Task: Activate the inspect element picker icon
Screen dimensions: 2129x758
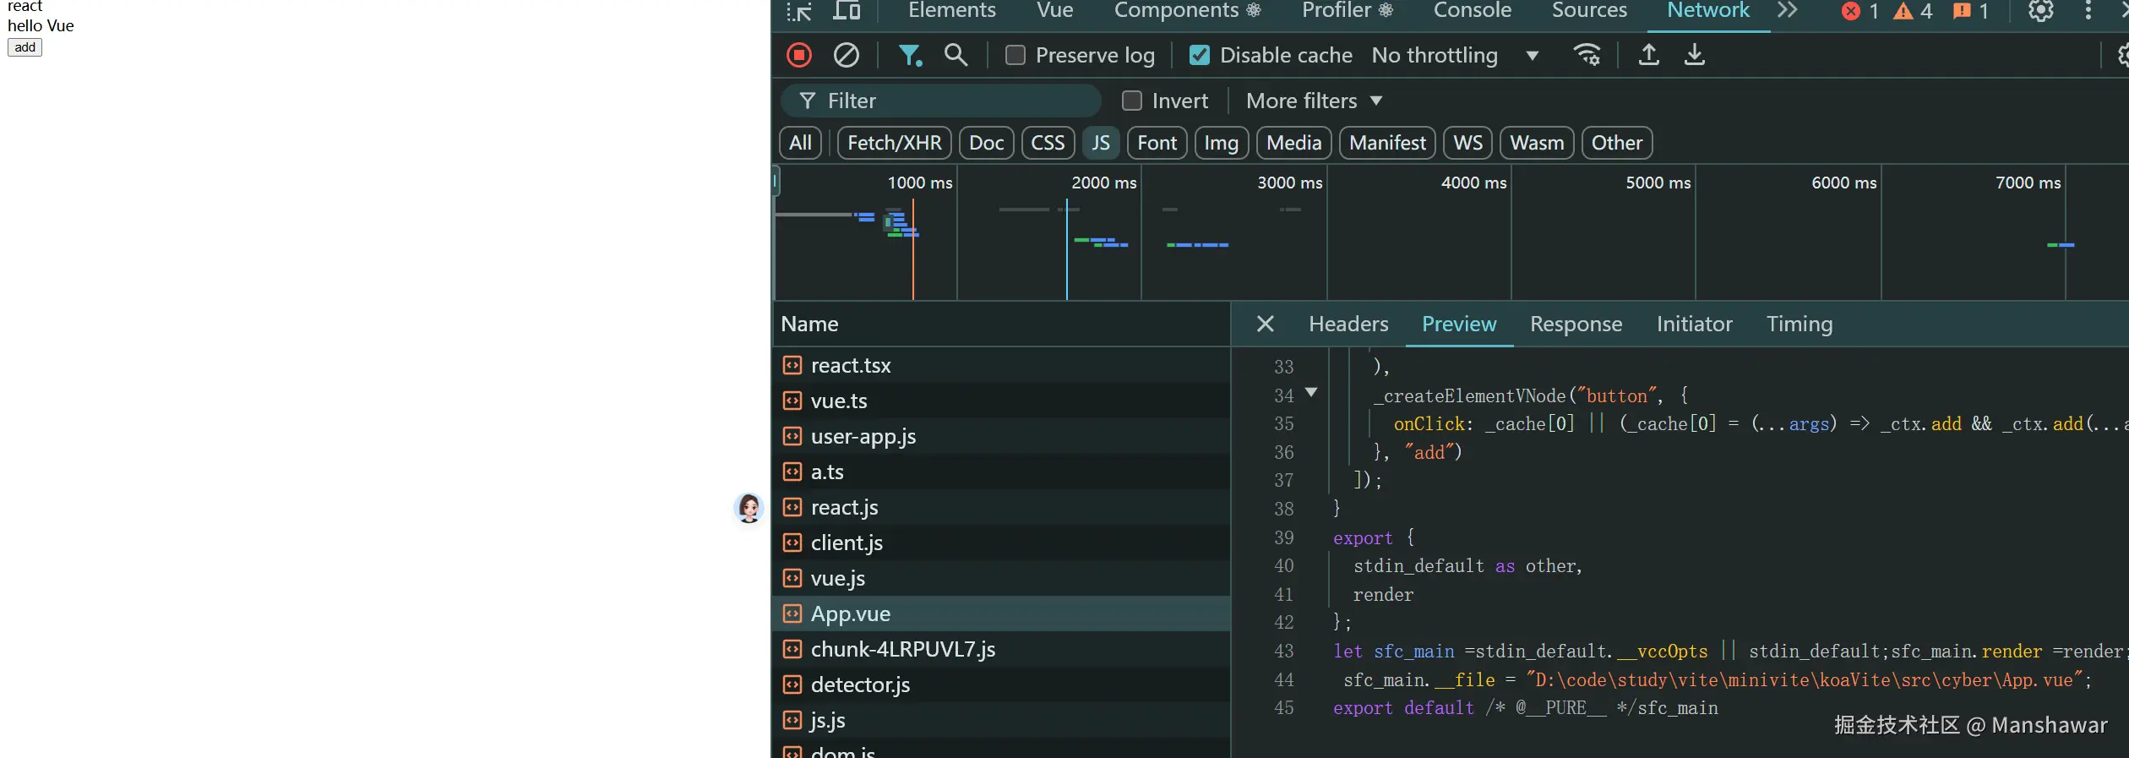Action: pyautogui.click(x=798, y=11)
